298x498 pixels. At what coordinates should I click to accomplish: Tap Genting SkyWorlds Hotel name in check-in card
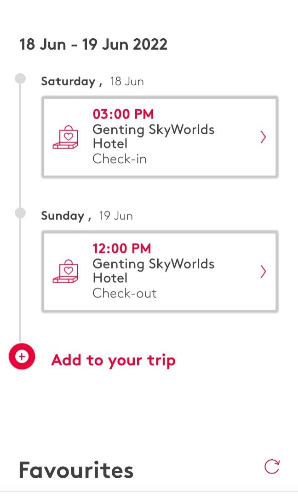point(153,136)
